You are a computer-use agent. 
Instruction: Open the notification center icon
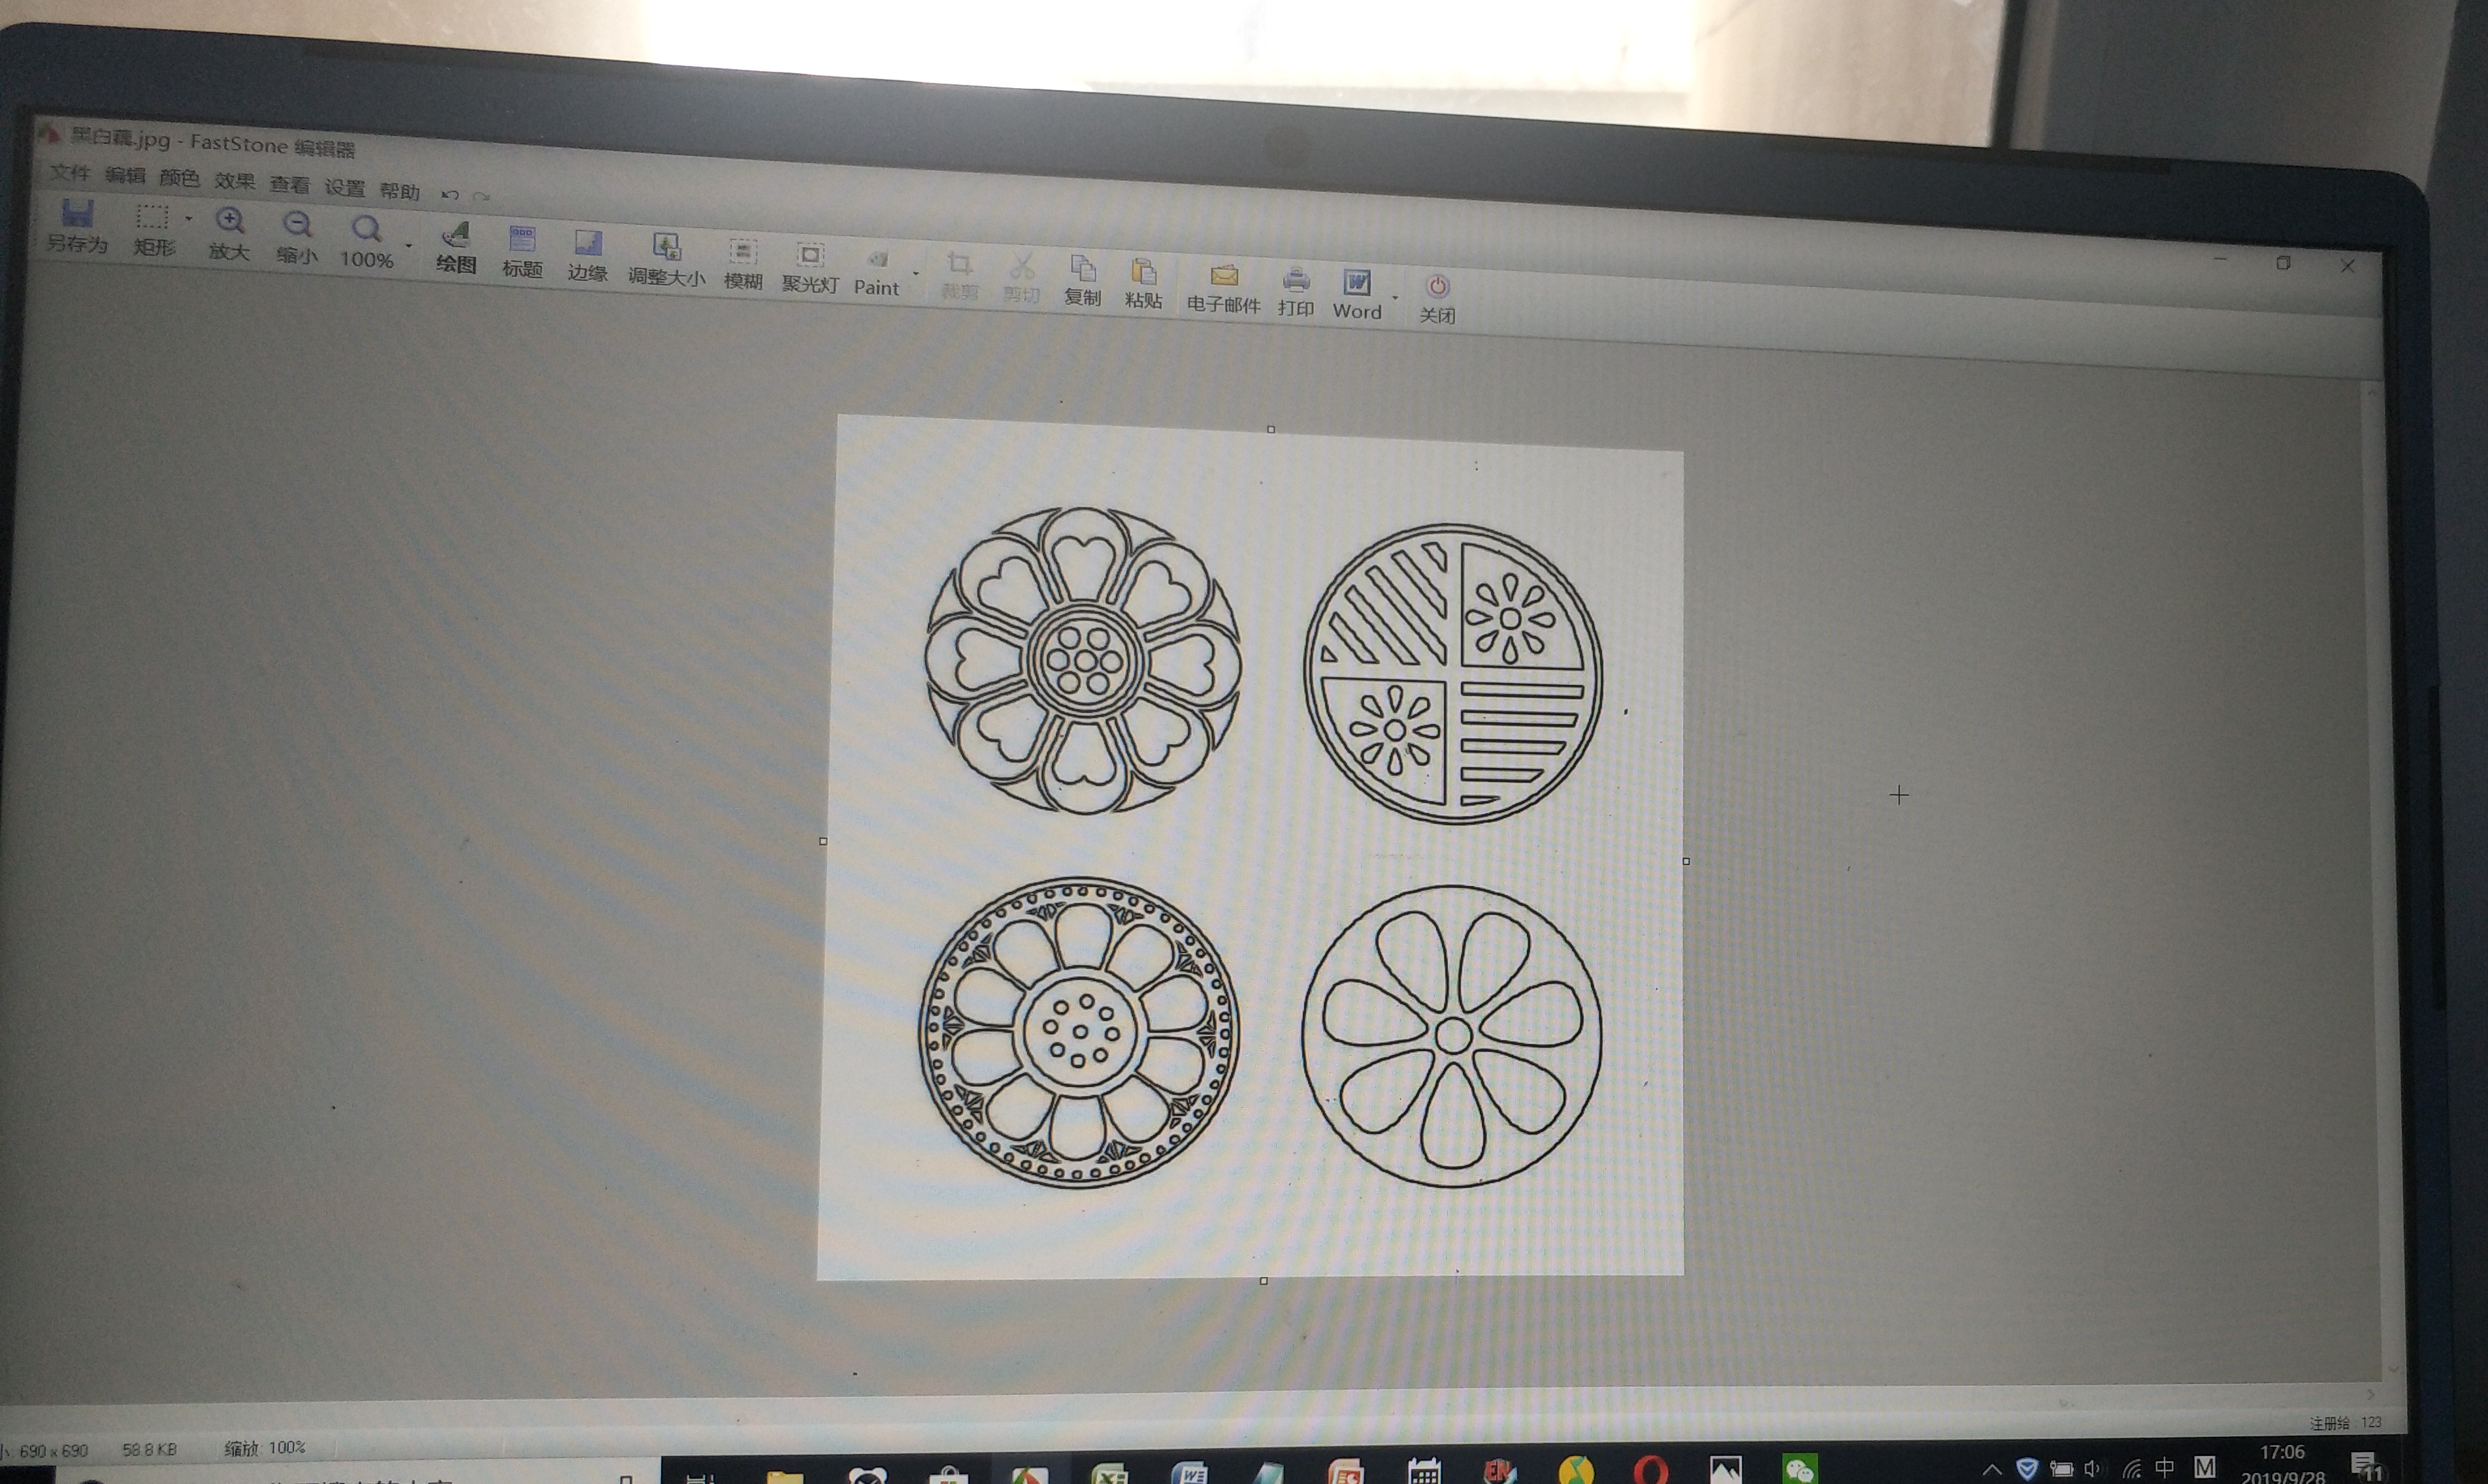pyautogui.click(x=2366, y=1467)
